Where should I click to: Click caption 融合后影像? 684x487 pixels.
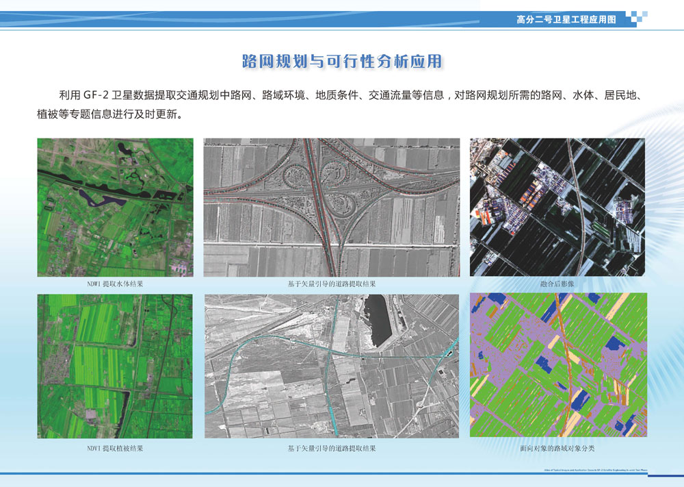[557, 284]
